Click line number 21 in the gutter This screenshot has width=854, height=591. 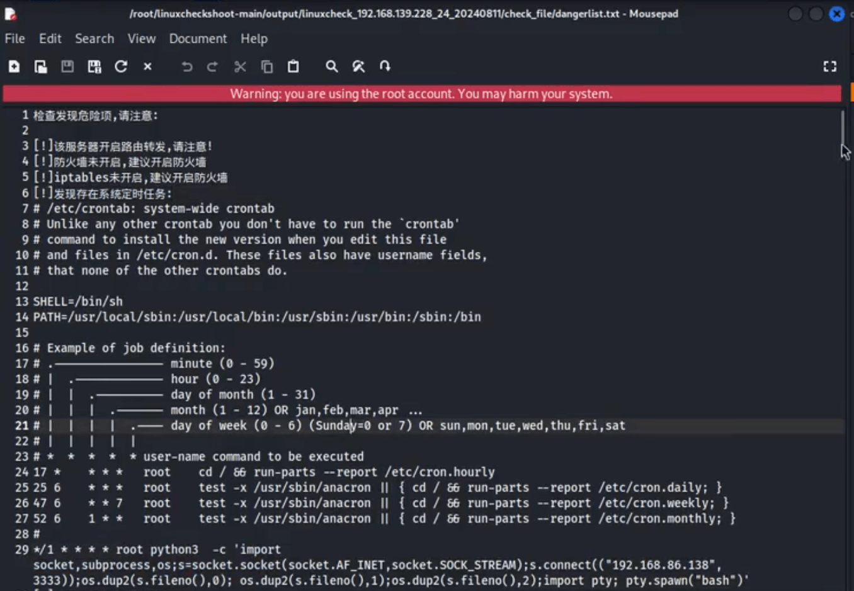point(22,425)
